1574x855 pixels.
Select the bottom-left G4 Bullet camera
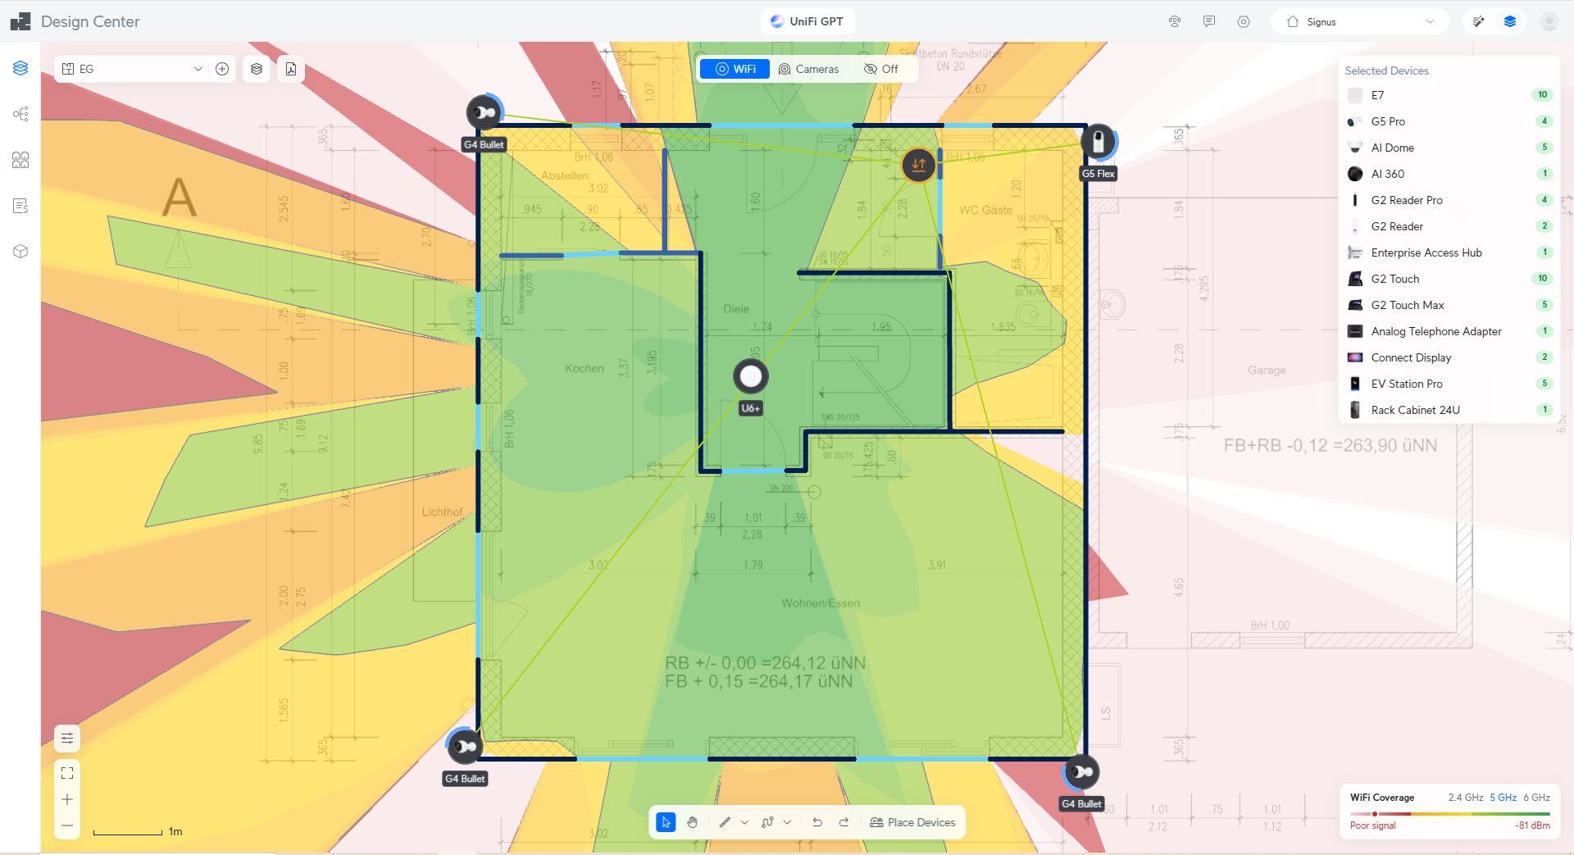click(x=465, y=747)
